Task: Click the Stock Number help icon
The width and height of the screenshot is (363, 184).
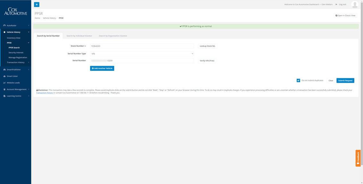Action: click(x=85, y=46)
